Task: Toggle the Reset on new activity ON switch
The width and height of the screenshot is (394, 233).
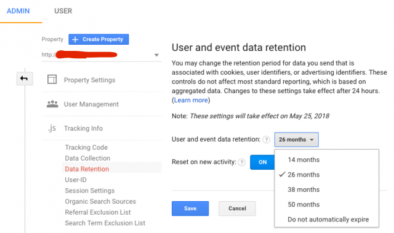Action: pos(262,162)
